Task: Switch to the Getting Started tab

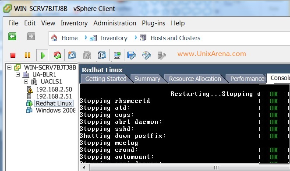Action: point(106,79)
